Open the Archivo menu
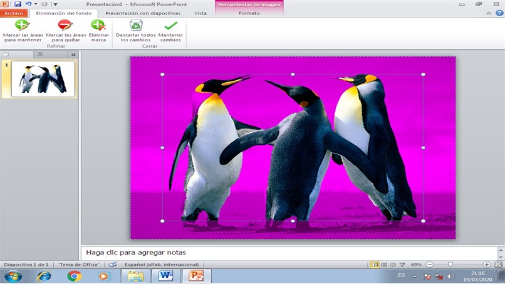The width and height of the screenshot is (505, 284). 14,13
